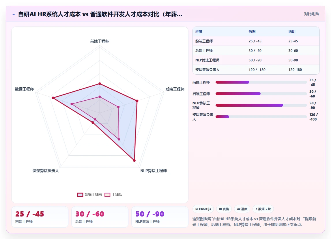Image resolution: width=331 pixels, height=239 pixels.
Task: Select the 表格 tag
Action: 224,209
